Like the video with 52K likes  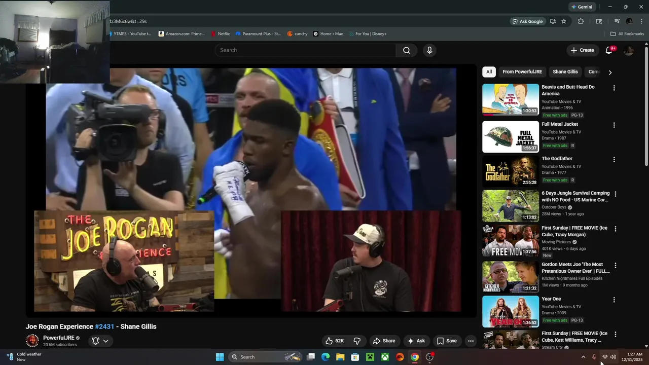click(x=335, y=341)
